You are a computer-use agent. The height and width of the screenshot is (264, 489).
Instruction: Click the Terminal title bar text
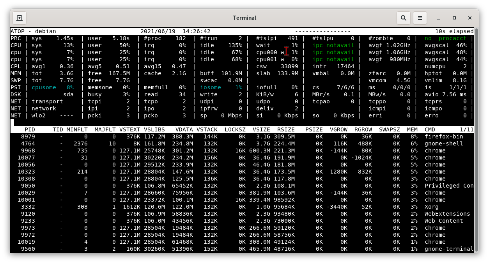(x=244, y=18)
